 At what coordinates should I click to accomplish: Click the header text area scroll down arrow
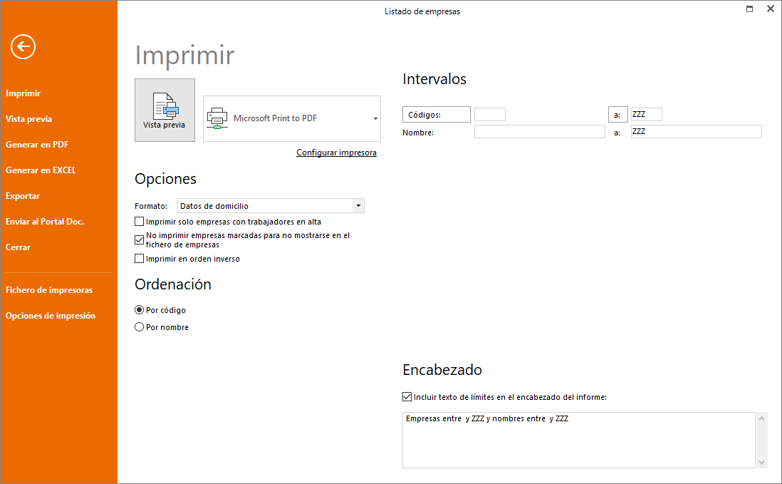click(761, 463)
